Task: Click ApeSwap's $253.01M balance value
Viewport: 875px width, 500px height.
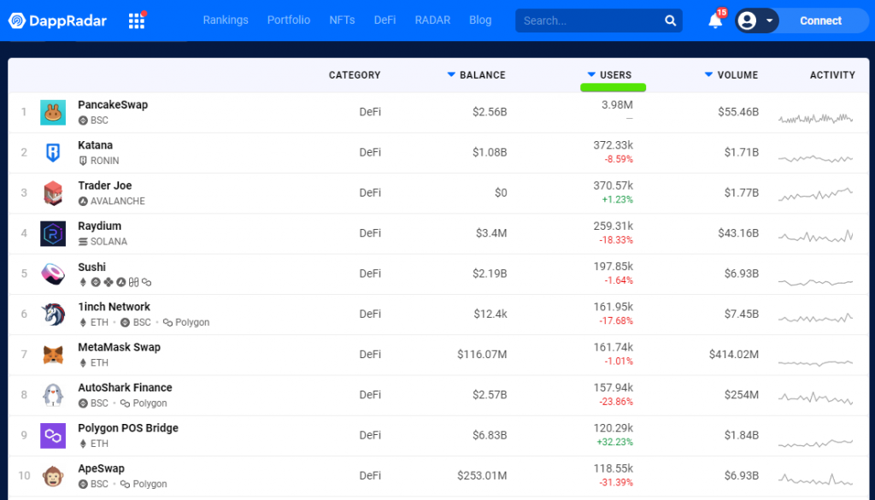Action: [x=482, y=475]
